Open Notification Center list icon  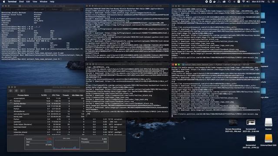[273, 2]
